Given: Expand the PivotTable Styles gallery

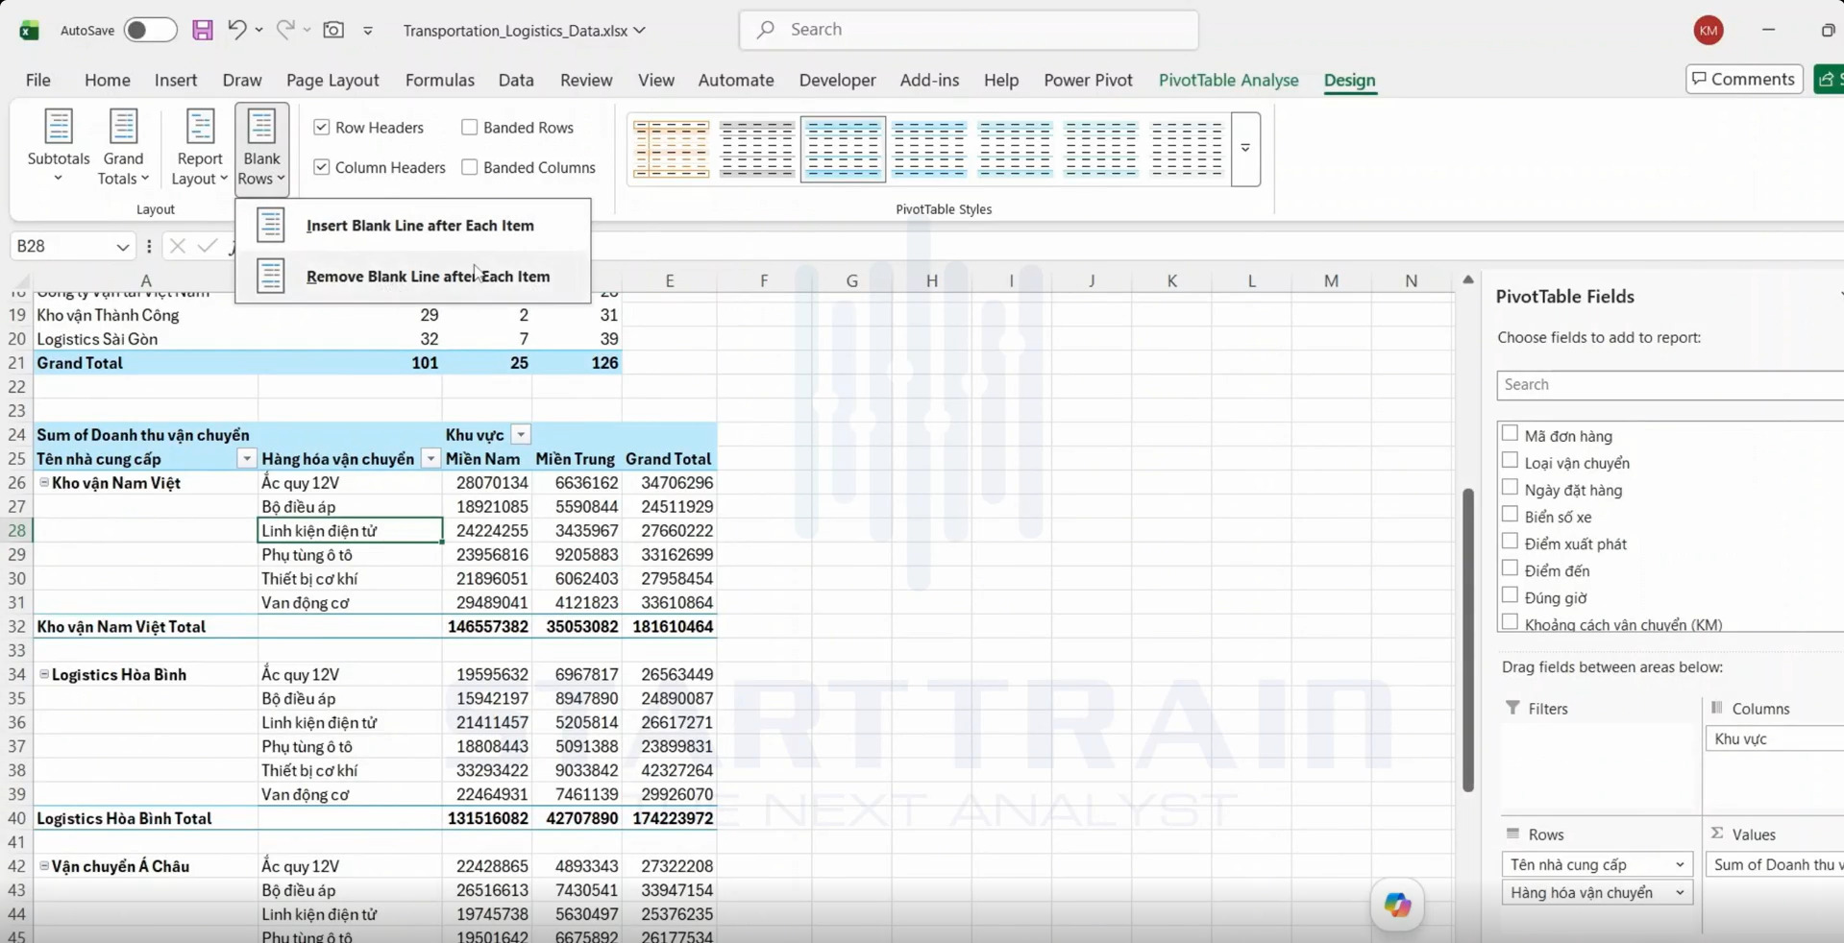Looking at the screenshot, I should pyautogui.click(x=1245, y=149).
